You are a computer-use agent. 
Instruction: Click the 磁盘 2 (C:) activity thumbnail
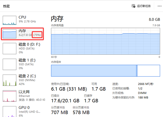[x=10, y=79]
